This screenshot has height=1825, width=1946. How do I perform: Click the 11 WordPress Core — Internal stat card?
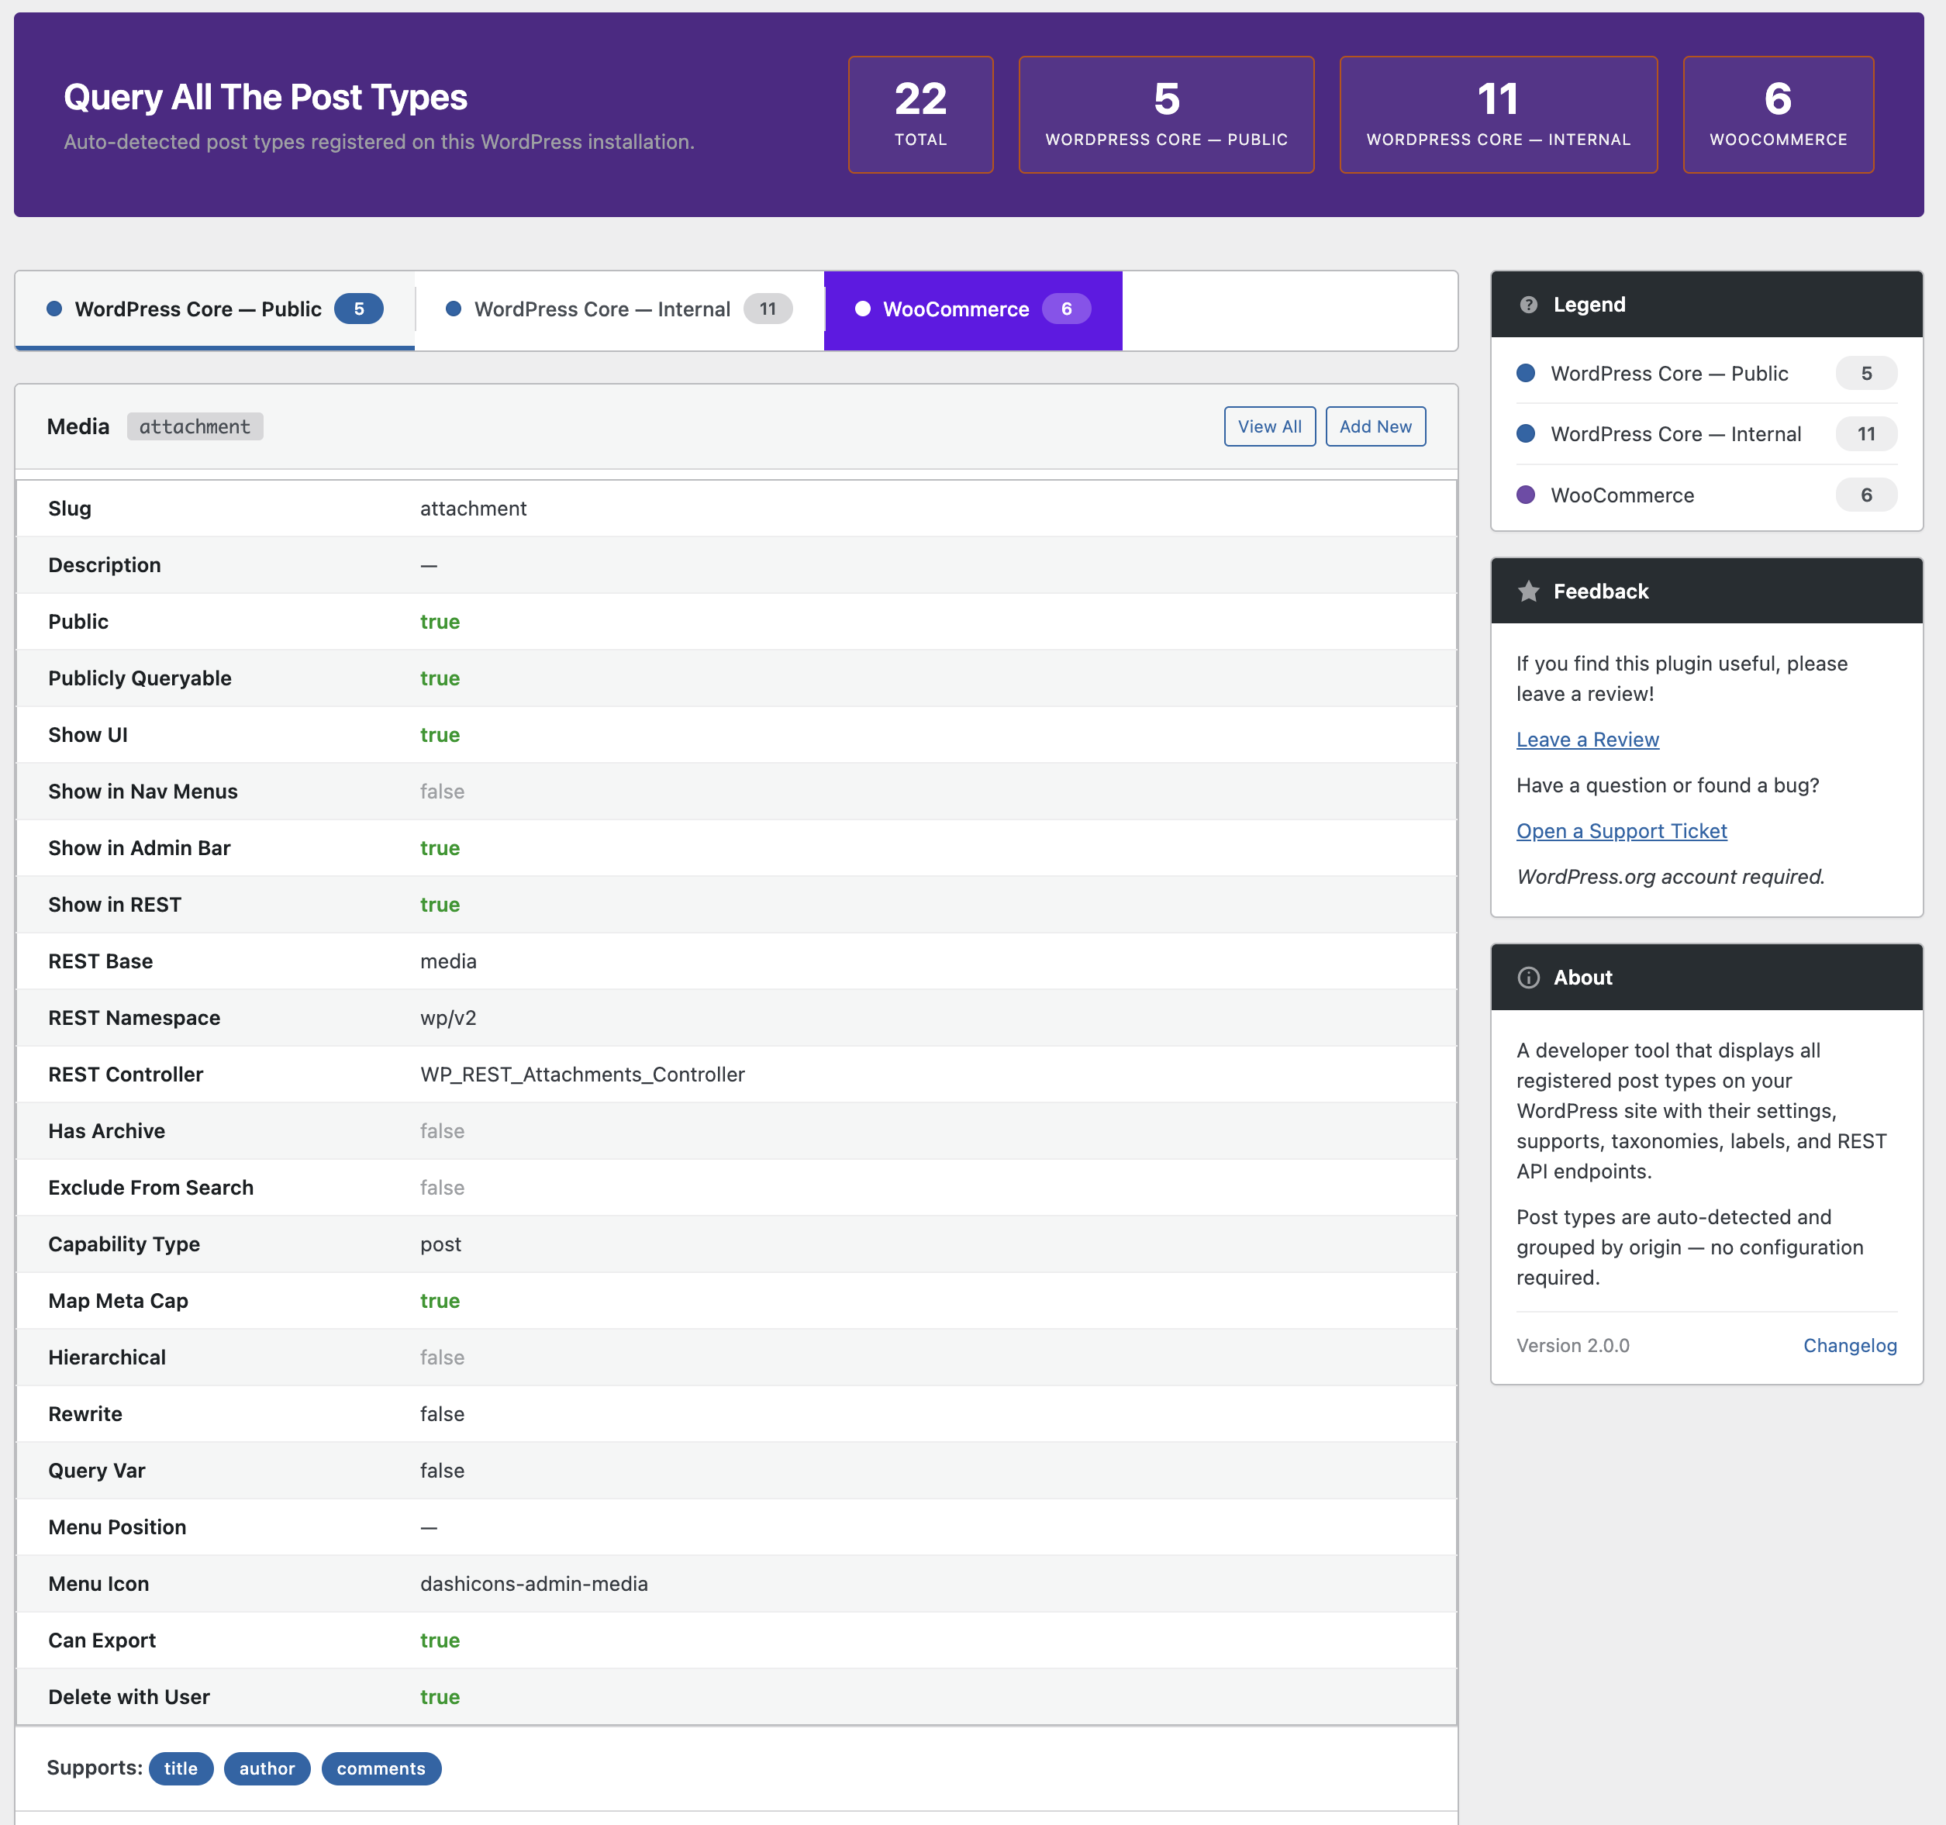pos(1498,115)
